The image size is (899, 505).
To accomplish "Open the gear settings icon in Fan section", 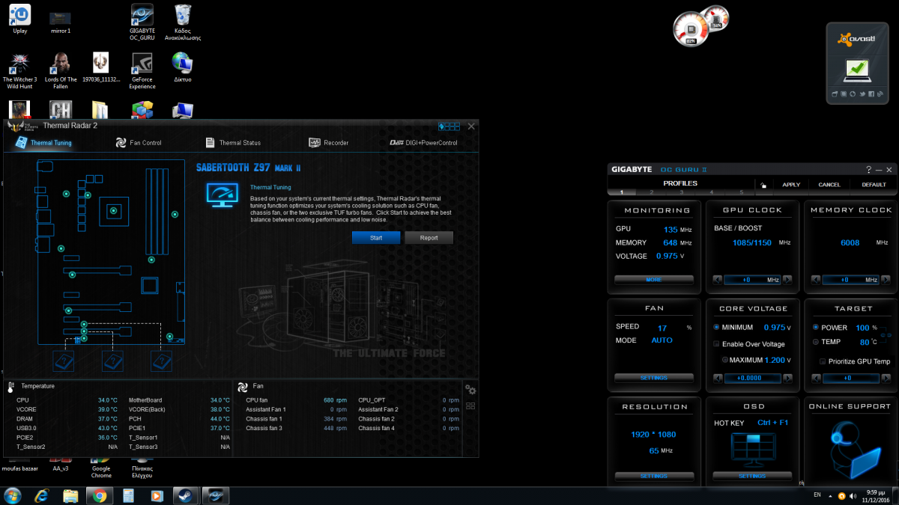I will (x=470, y=389).
